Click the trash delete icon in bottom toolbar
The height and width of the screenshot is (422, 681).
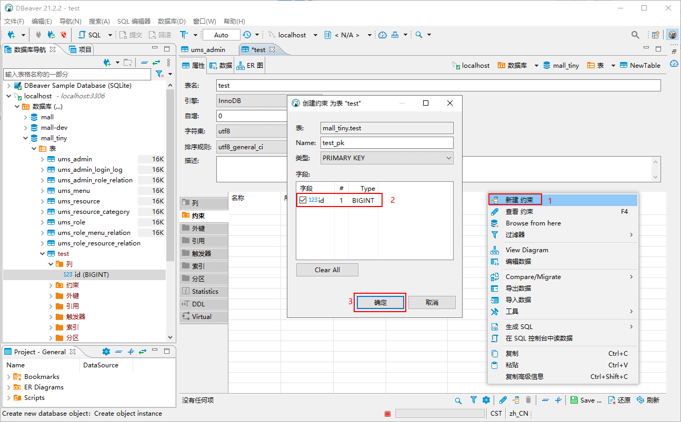click(x=528, y=400)
